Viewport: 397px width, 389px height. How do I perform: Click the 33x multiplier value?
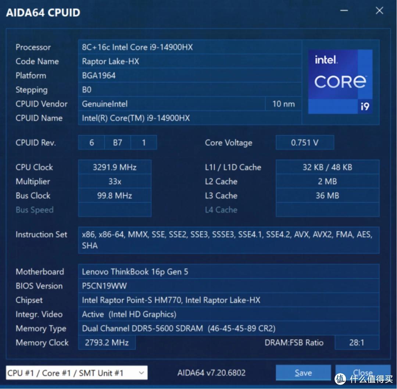tap(115, 181)
